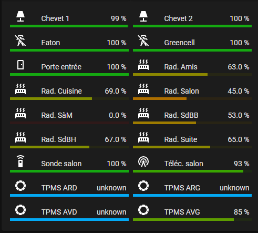Viewport: 258px width, 233px height.
Task: Click the Téléc. salon 93 % value
Action: 241,164
